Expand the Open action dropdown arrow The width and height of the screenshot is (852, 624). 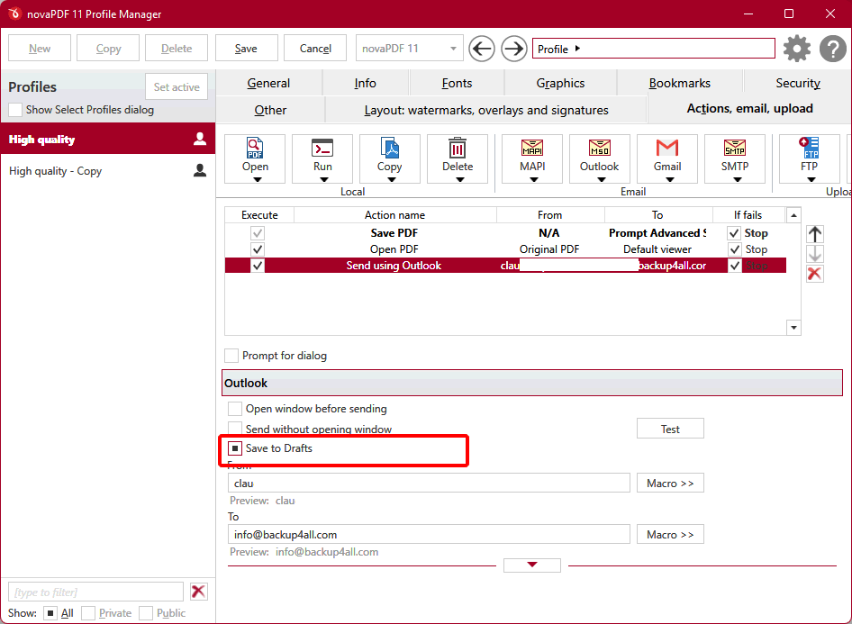258,179
